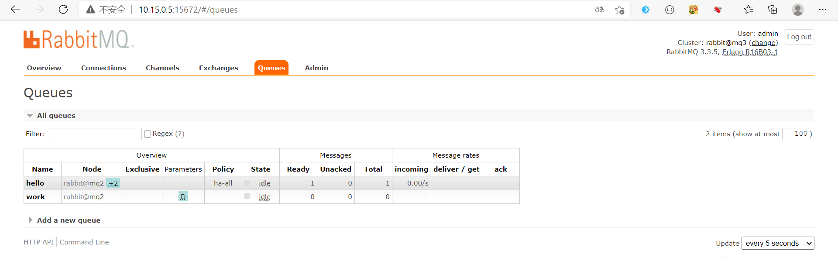Viewport: 838px width, 258px height.
Task: Reload the page with the refresh icon
Action: (63, 10)
